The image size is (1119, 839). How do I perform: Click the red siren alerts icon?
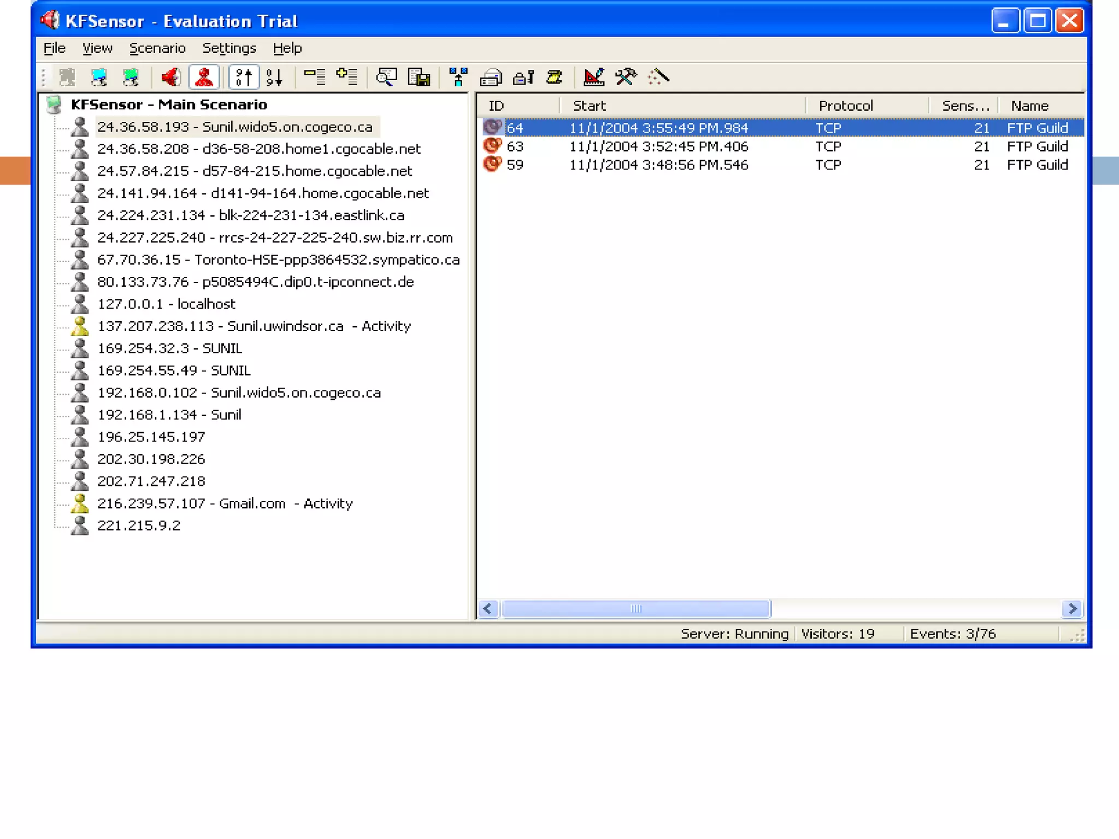point(170,77)
